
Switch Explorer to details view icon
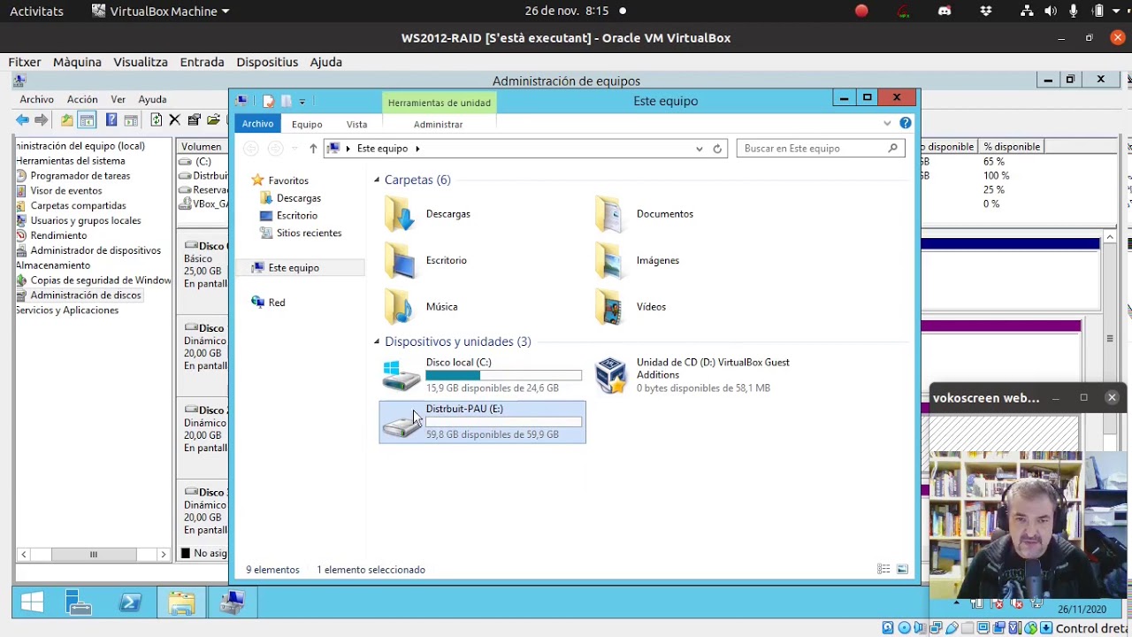tap(883, 570)
